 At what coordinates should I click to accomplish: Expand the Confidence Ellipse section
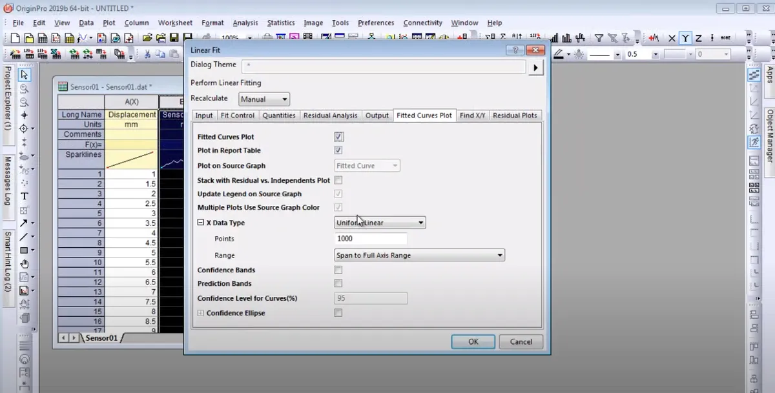(201, 313)
